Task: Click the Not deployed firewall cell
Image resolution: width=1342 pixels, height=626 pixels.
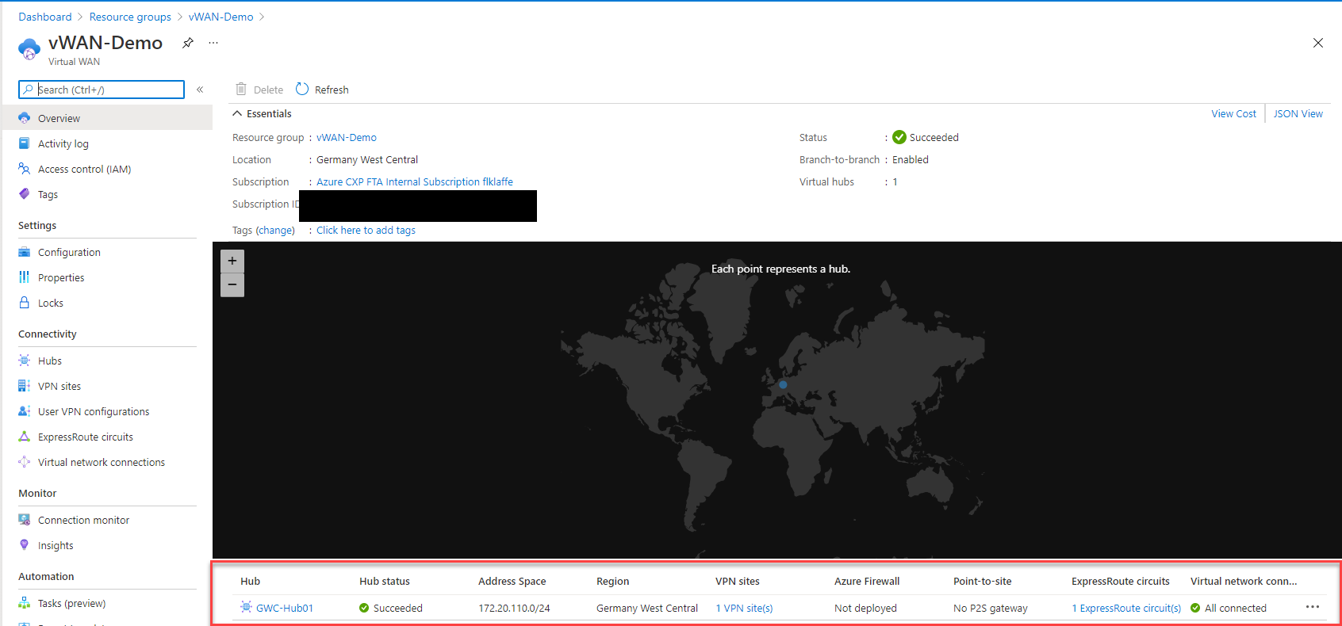Action: pyautogui.click(x=865, y=608)
